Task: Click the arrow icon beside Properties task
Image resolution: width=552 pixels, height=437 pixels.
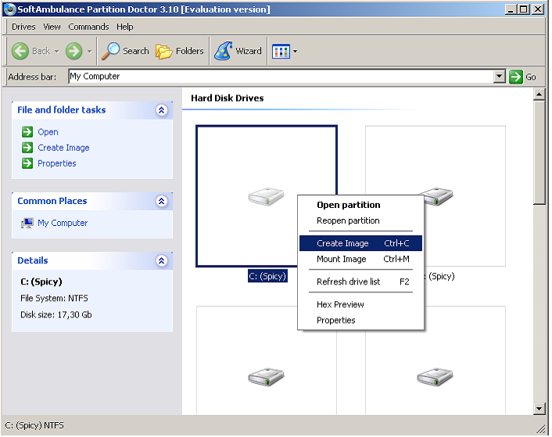Action: [x=27, y=163]
